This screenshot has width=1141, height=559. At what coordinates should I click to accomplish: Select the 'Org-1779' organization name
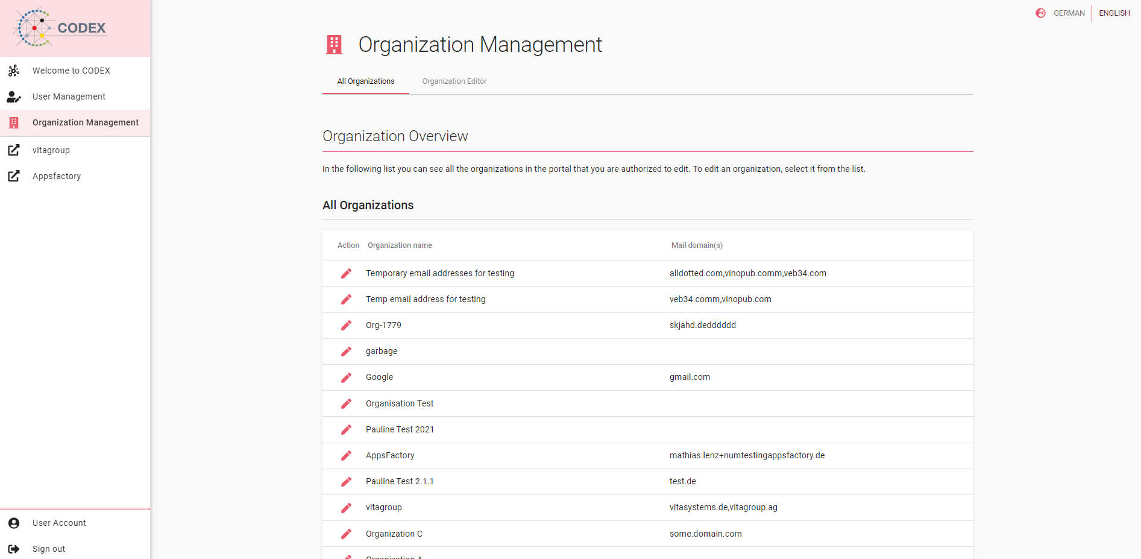pyautogui.click(x=383, y=325)
